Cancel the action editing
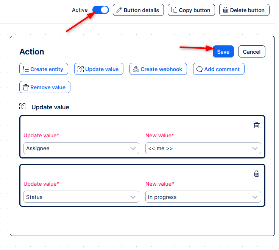 (252, 52)
